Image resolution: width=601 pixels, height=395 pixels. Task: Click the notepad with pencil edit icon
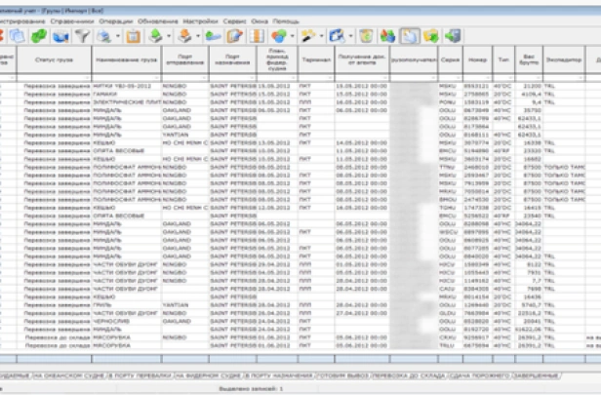click(233, 36)
